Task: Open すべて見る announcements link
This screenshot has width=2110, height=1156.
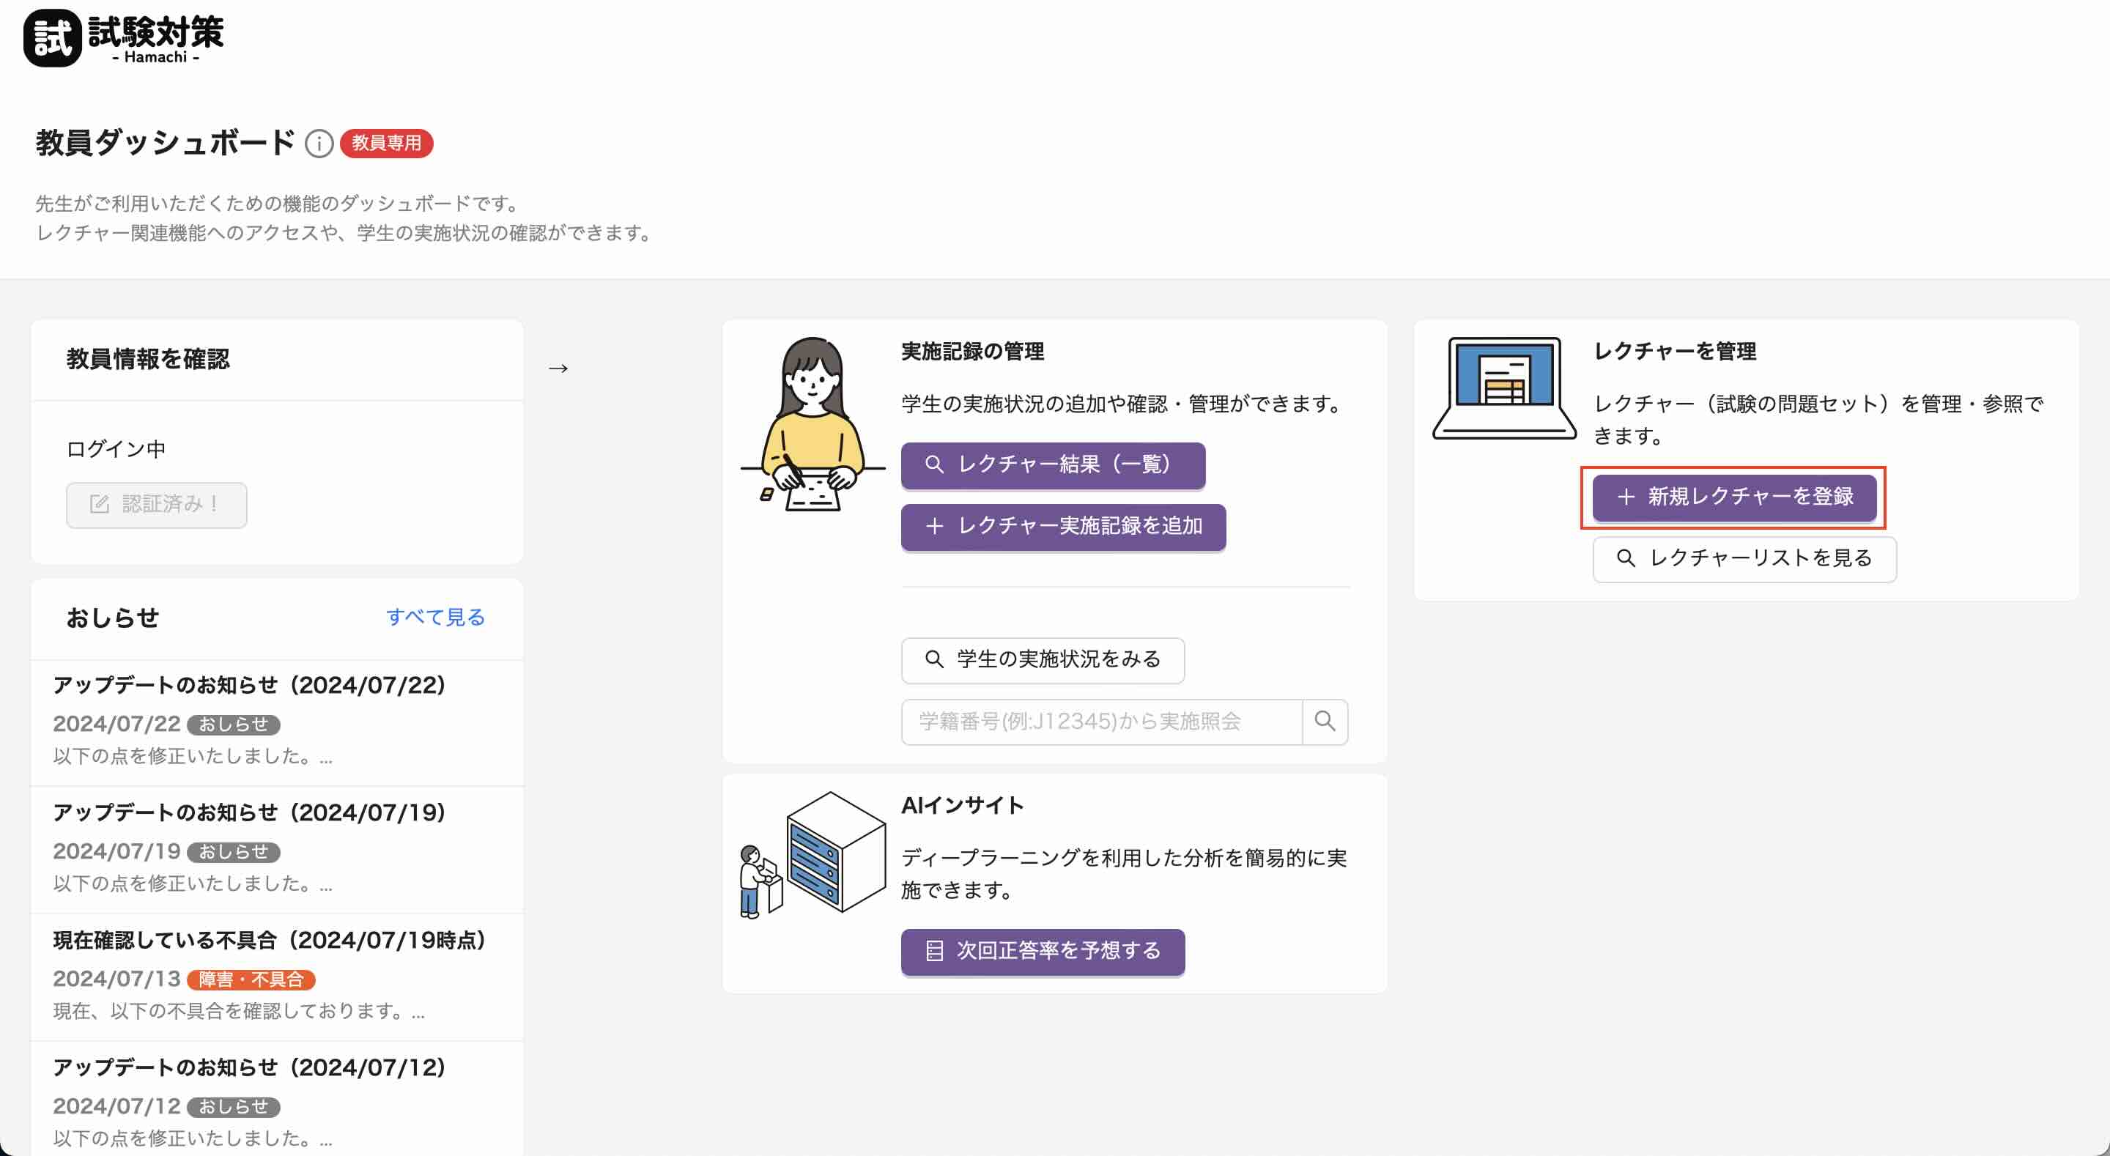Action: [x=435, y=617]
